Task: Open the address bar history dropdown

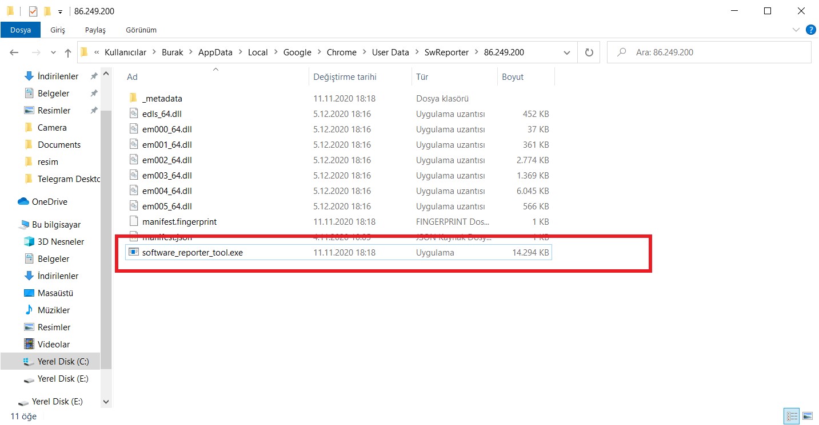Action: click(566, 52)
